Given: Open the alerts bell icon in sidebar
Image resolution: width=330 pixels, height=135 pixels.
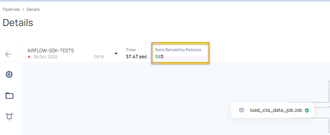Looking at the screenshot, I should click(9, 116).
